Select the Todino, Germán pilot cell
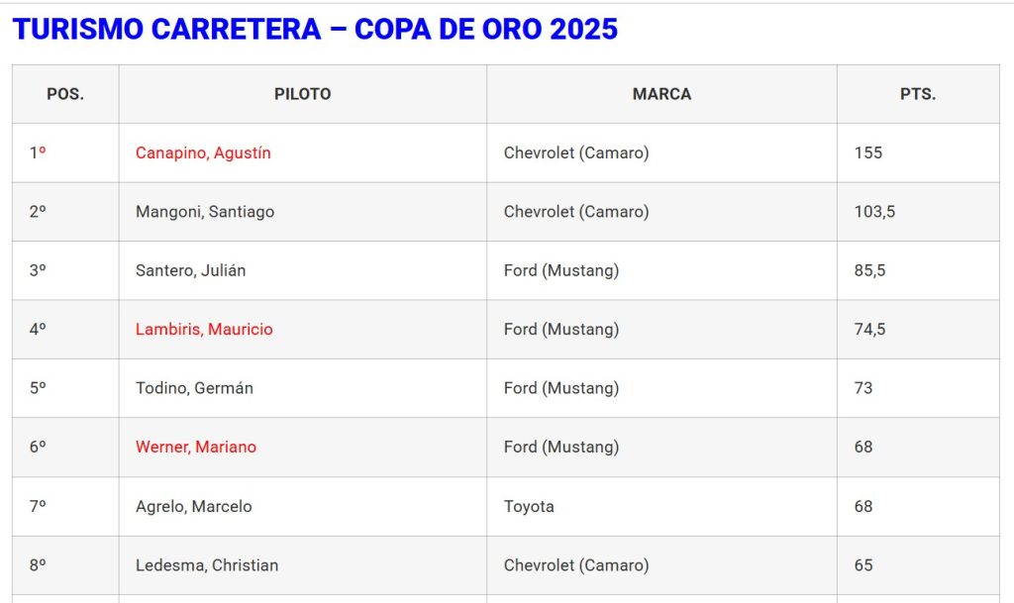 coord(194,388)
